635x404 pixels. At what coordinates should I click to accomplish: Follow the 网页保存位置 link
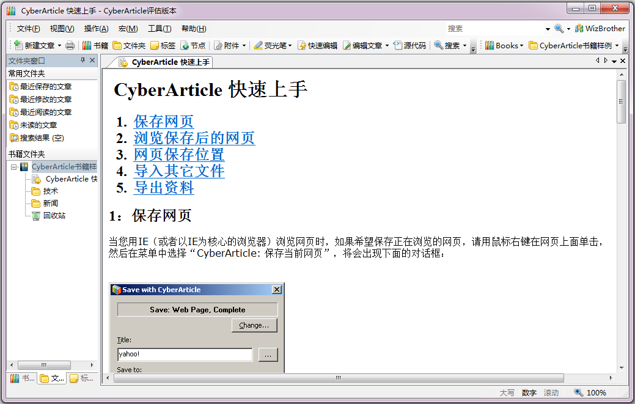(x=179, y=155)
